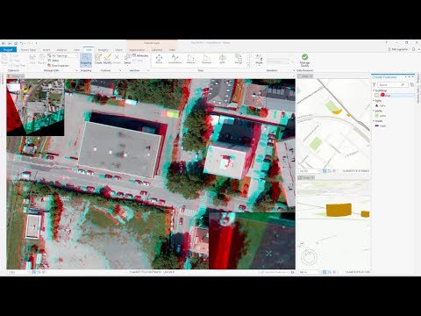421x316 pixels.
Task: Switch to the Imagery ribbon tab
Action: [103, 50]
